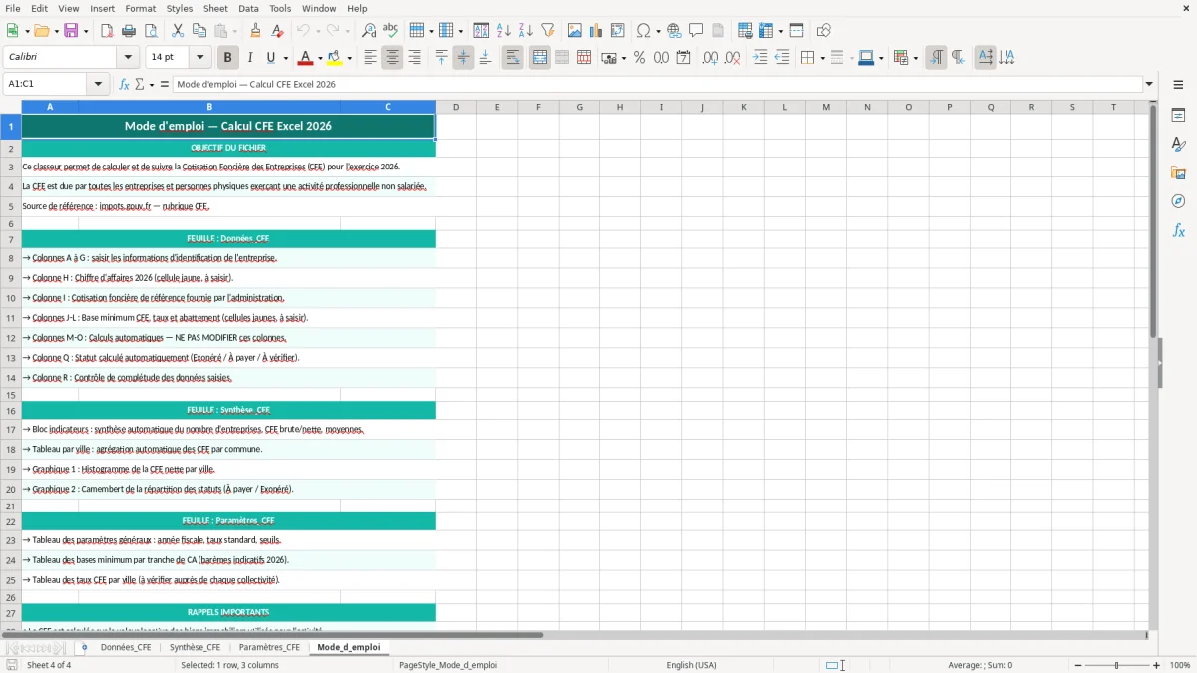Screen dimensions: 1197x673
Task: Open Print Preview
Action: [151, 31]
